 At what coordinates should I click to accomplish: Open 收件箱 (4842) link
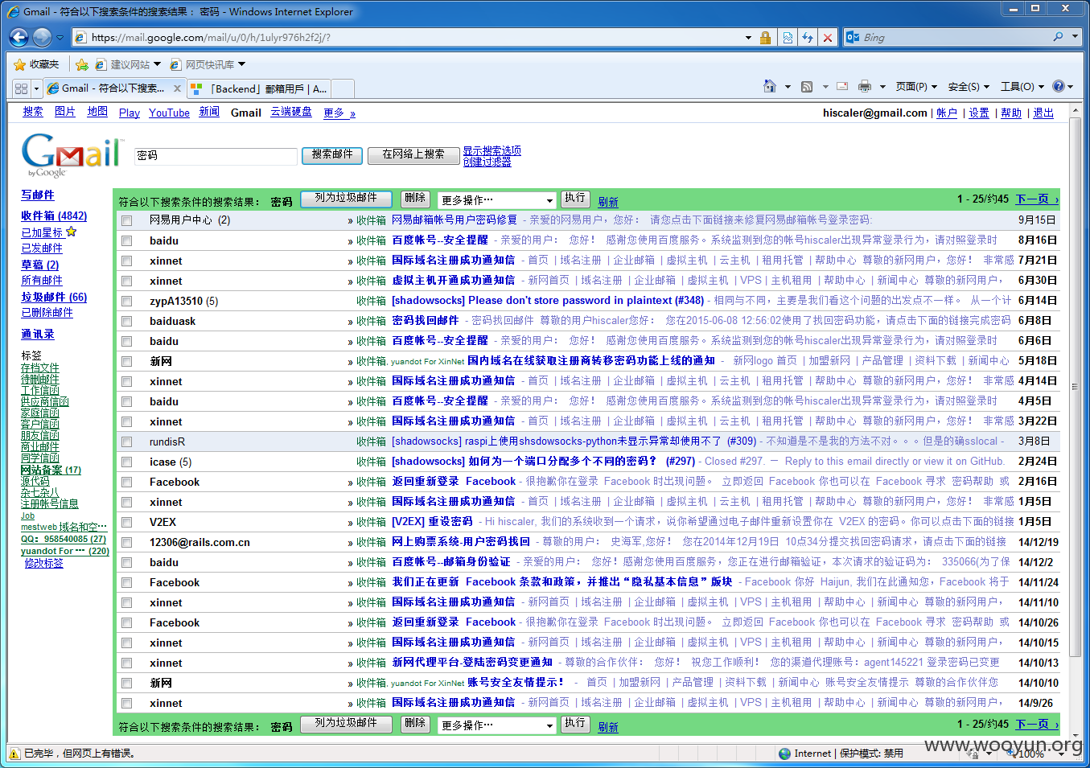point(54,216)
